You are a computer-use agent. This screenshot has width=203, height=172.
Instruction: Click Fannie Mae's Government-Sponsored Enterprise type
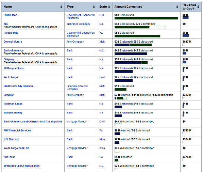pyautogui.click(x=81, y=16)
